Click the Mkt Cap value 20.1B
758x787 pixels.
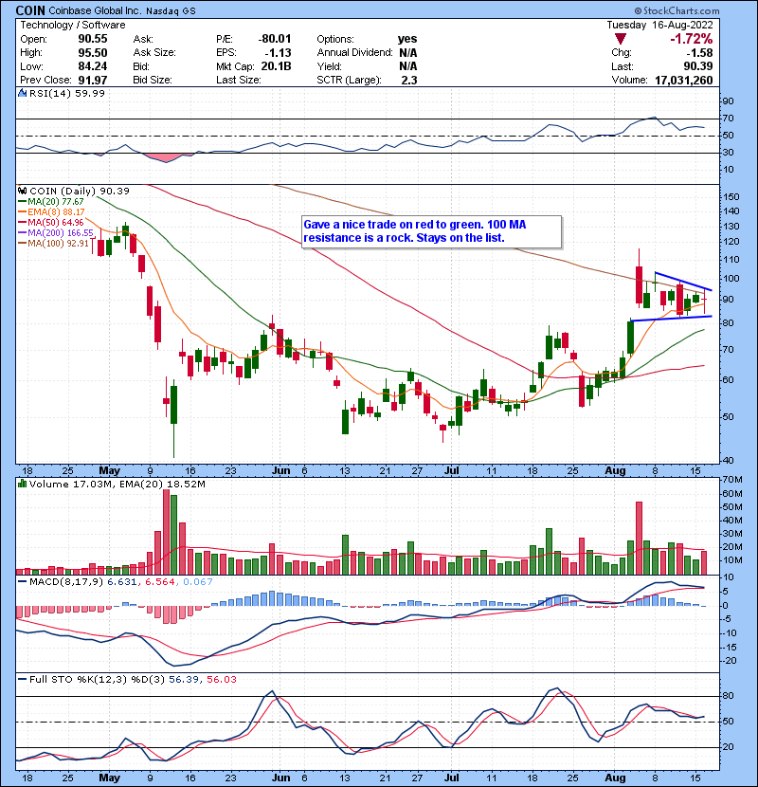click(276, 66)
